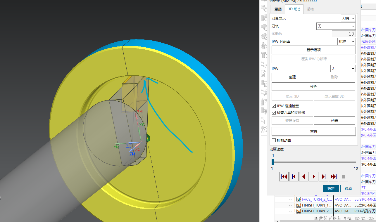
Task: Click the FINISH_TURN_2 operation icon
Action: click(299, 211)
